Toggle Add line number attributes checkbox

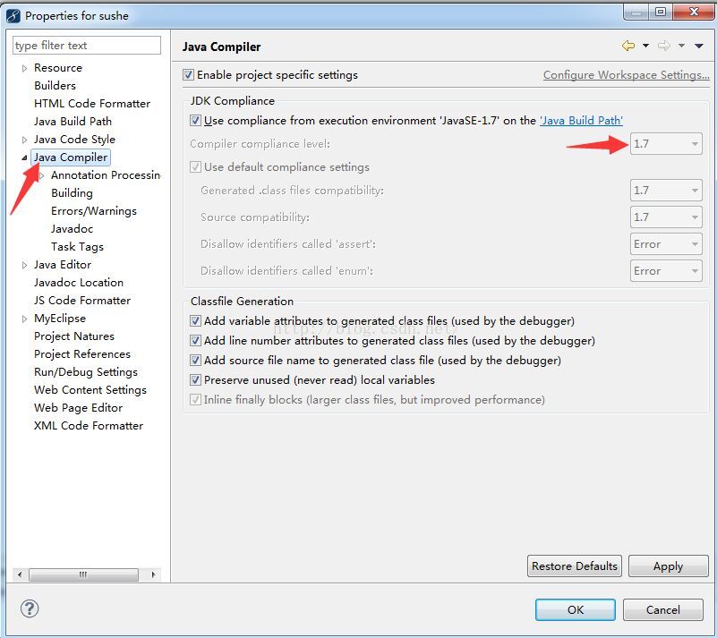[x=195, y=341]
